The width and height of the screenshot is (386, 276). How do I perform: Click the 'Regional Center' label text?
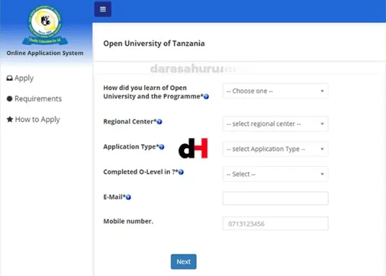tap(130, 121)
